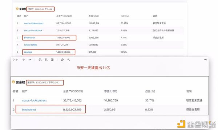
Task: Open c2020.c0826 account link
Action: click(31, 45)
